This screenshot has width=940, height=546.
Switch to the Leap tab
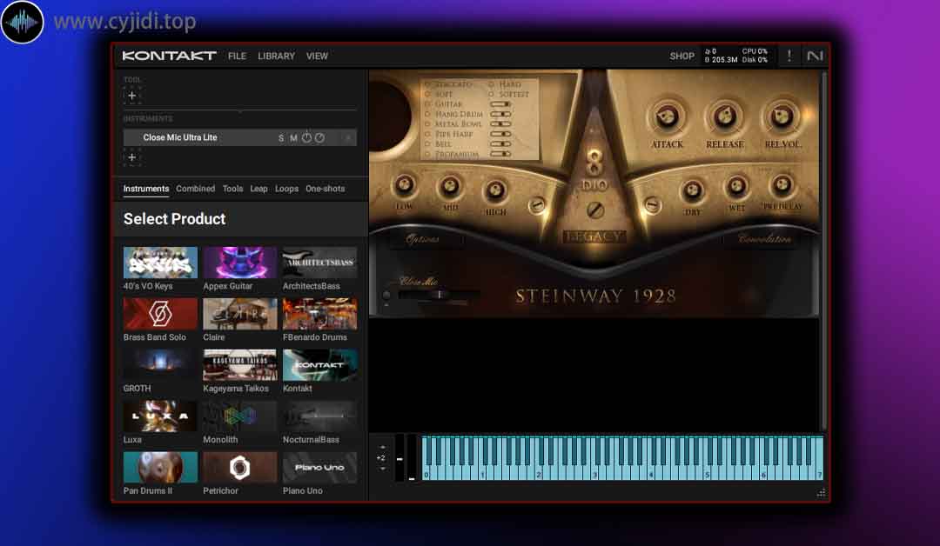(x=259, y=189)
